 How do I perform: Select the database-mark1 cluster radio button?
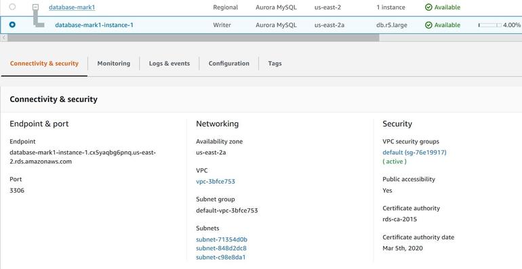12,7
